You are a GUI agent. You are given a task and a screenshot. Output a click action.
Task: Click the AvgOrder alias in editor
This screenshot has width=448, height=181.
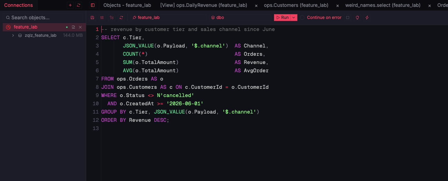[256, 71]
